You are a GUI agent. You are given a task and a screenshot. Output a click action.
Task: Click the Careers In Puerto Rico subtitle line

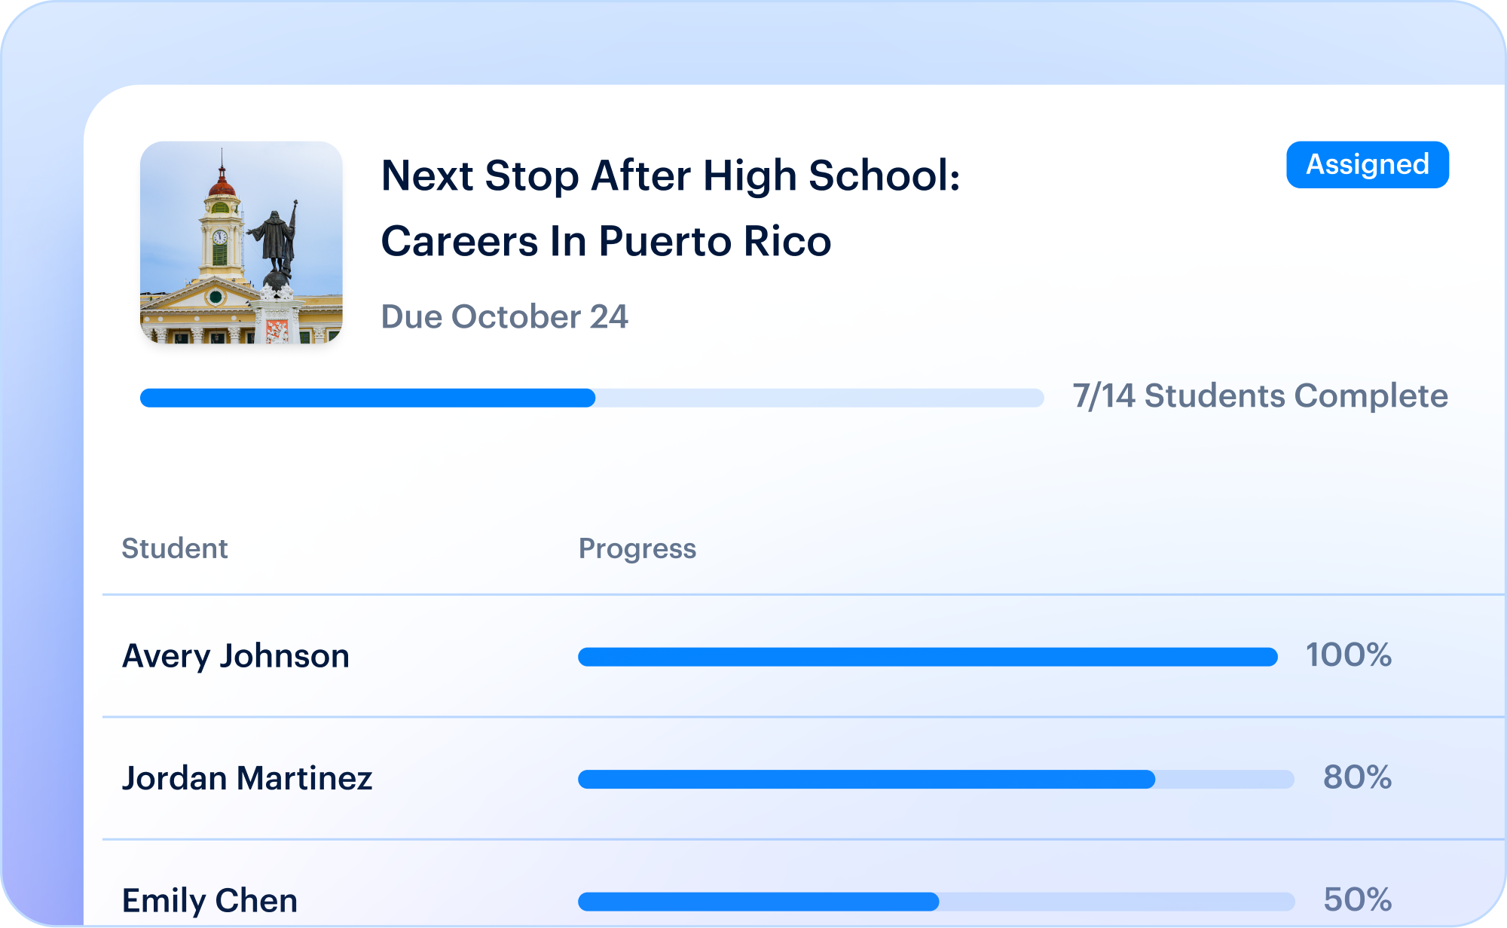coord(607,241)
